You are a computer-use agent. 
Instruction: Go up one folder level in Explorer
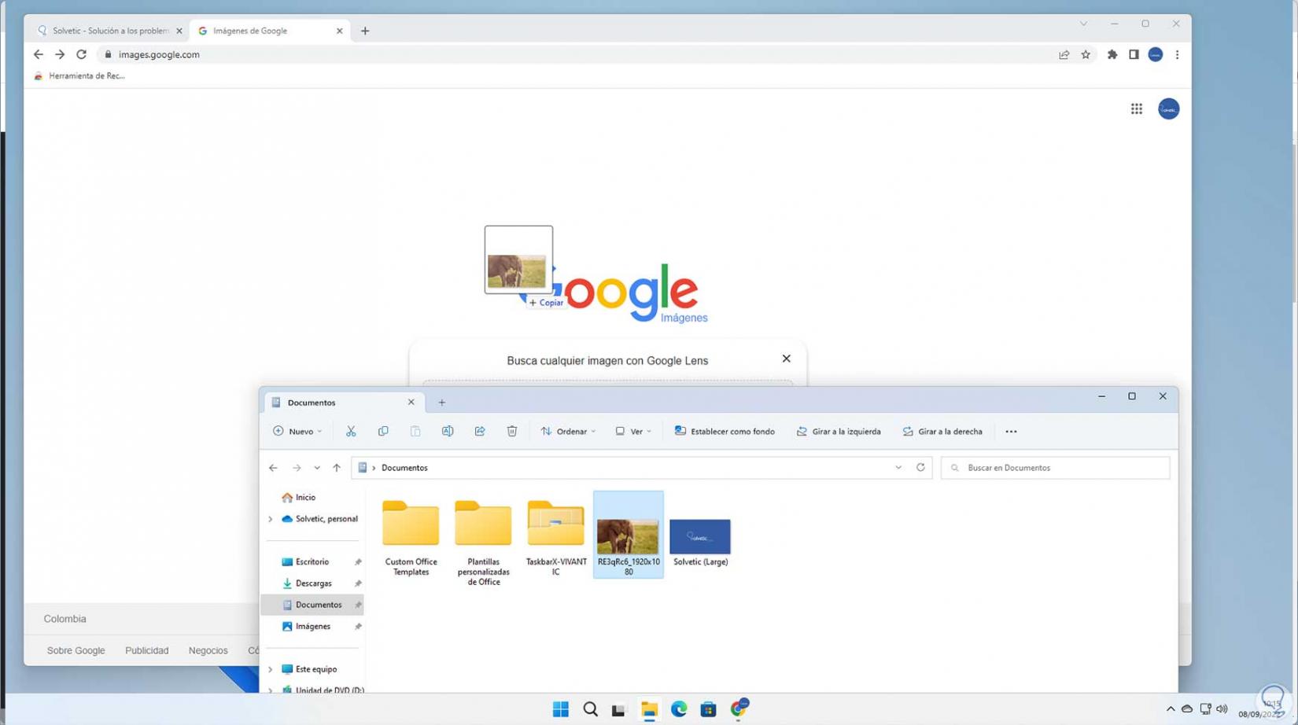[x=337, y=468]
